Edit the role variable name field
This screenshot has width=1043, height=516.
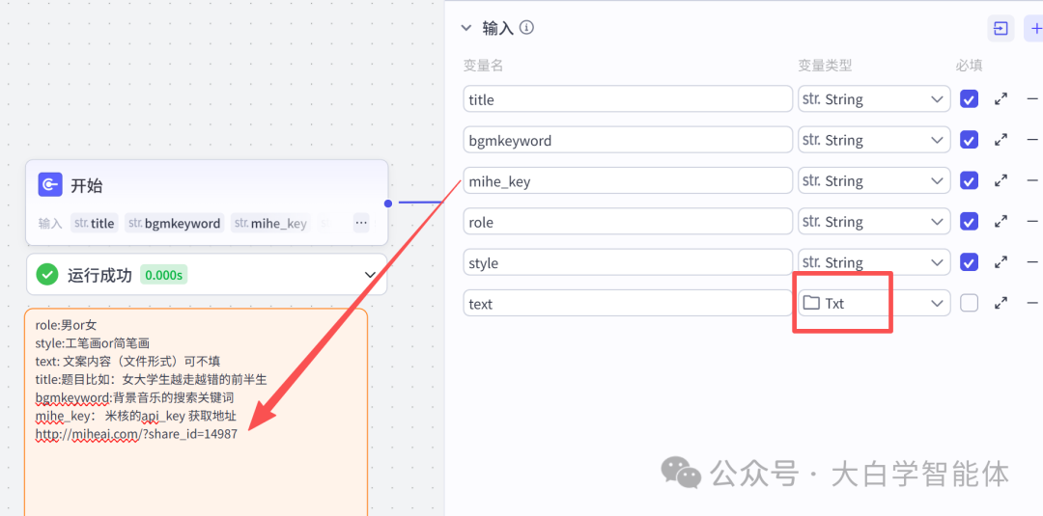click(x=628, y=221)
